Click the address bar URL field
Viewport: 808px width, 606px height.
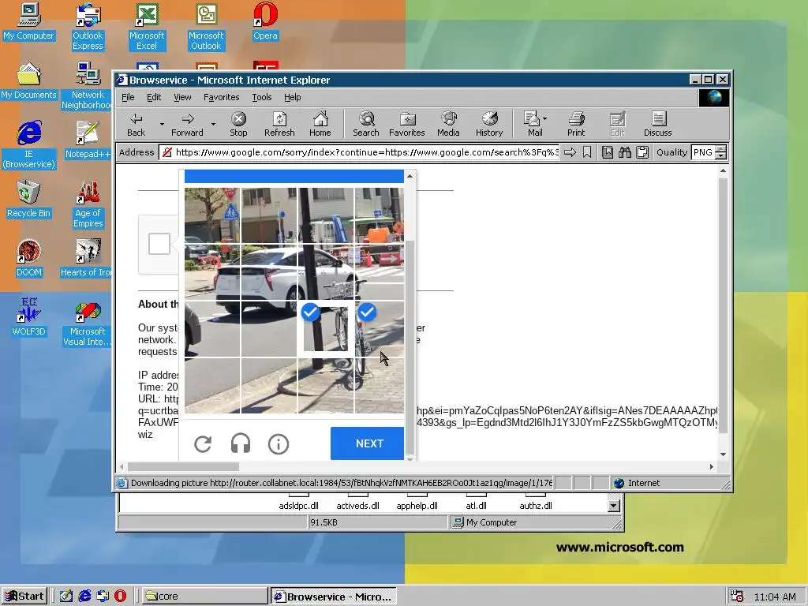[359, 152]
